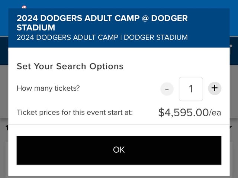238x178 pixels.
Task: Click the slider handle at right edge
Action: click(x=231, y=46)
